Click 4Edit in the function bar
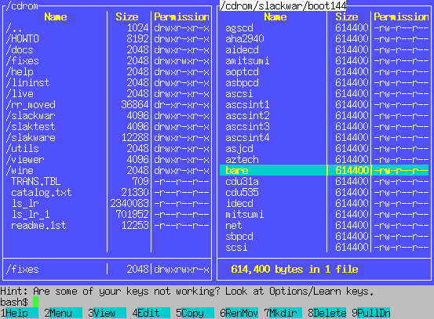The height and width of the screenshot is (319, 434). pyautogui.click(x=151, y=313)
